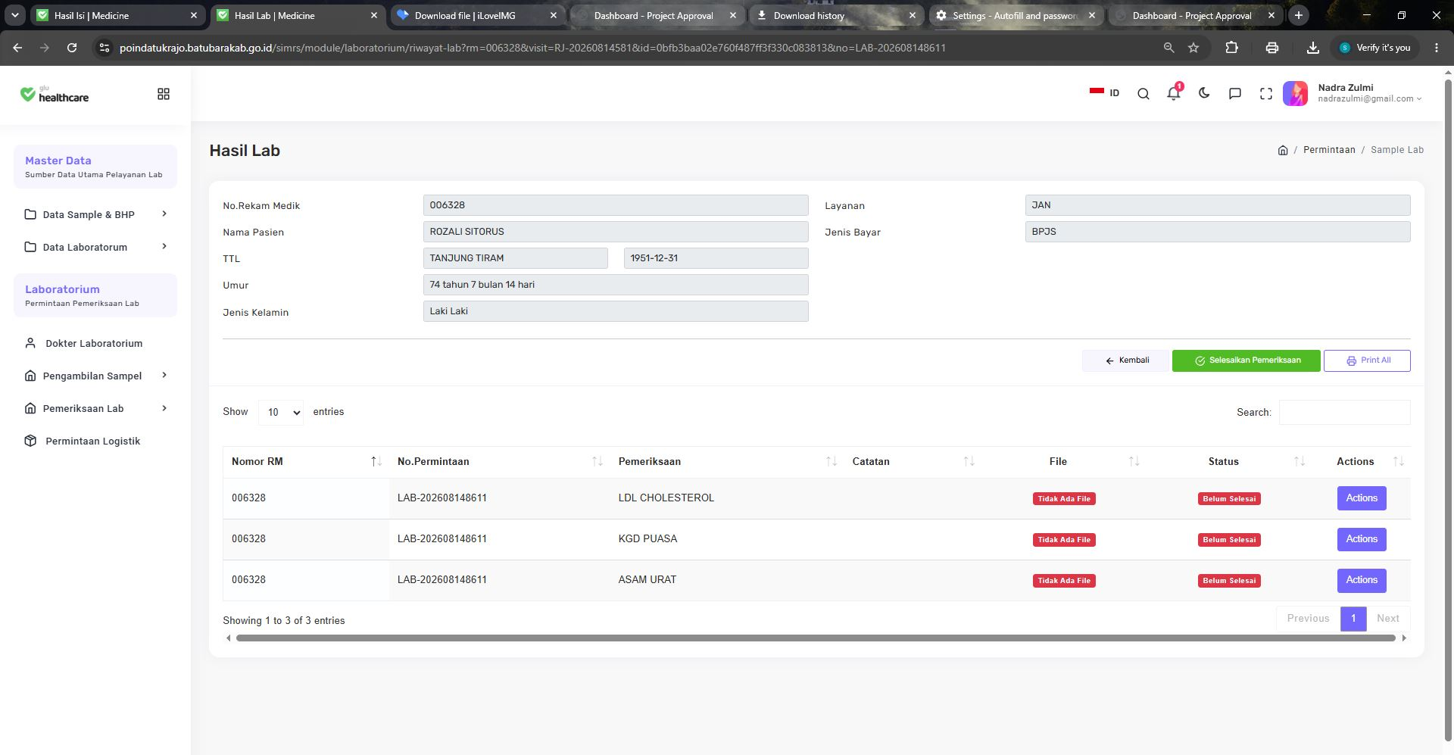Toggle dark mode moon icon
1454x755 pixels.
point(1204,93)
